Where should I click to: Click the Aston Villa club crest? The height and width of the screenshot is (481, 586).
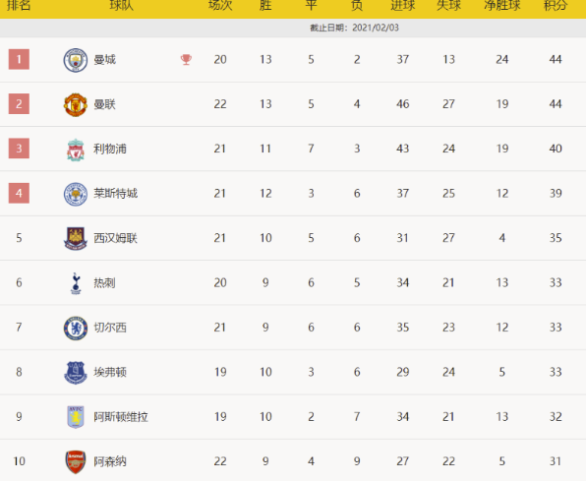coord(76,417)
